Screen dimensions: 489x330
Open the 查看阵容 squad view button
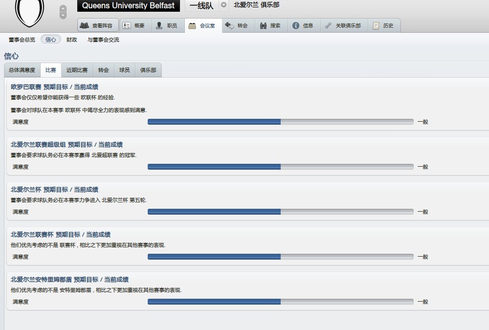(98, 25)
